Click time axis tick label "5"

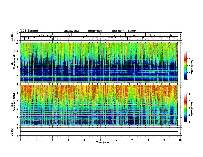[100, 140]
